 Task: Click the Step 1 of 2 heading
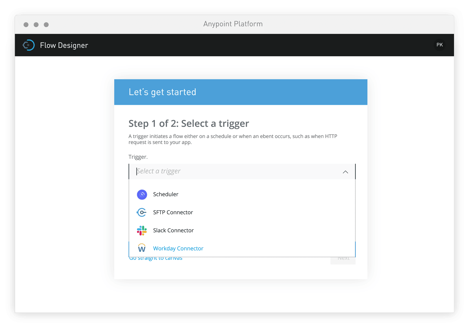(x=189, y=123)
